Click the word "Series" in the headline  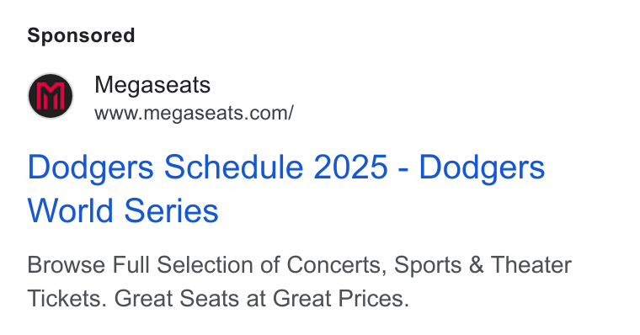click(x=172, y=211)
